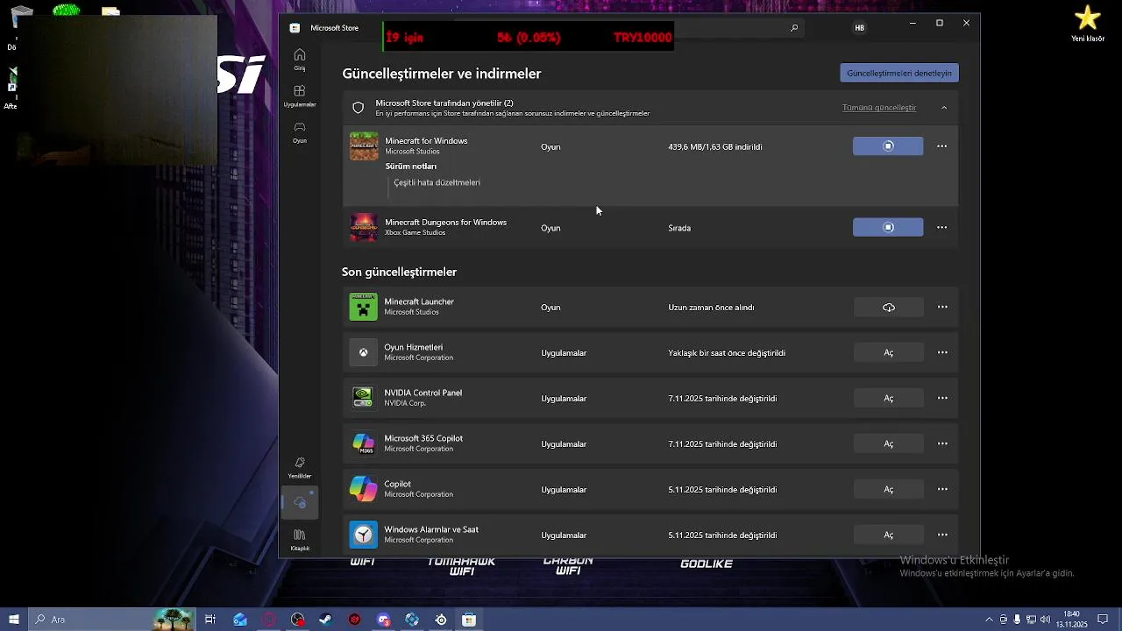Open the Giriş home icon in Store sidebar
Image resolution: width=1122 pixels, height=631 pixels.
300,59
